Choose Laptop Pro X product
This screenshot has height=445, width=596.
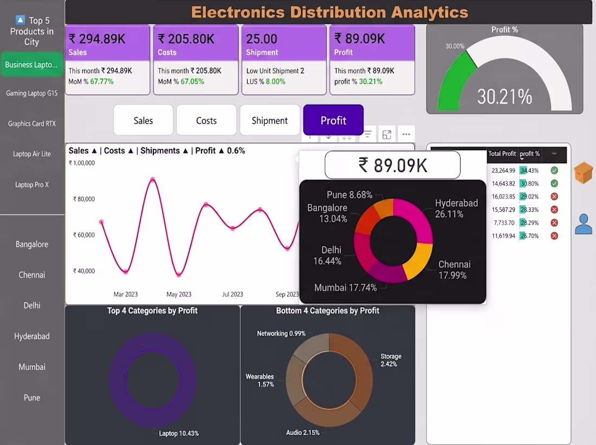[31, 184]
